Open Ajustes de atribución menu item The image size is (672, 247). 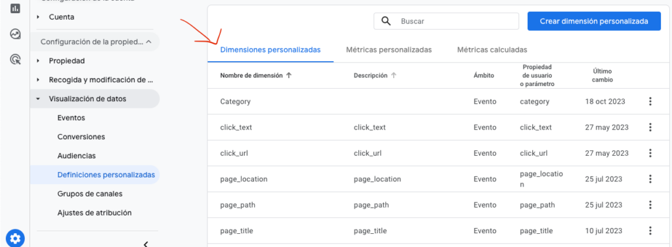94,213
